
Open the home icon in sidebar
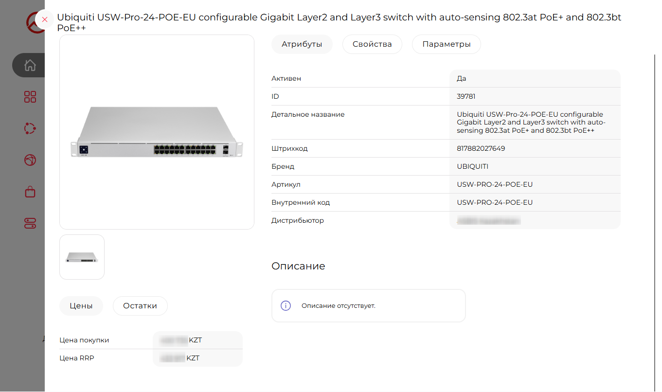click(30, 65)
